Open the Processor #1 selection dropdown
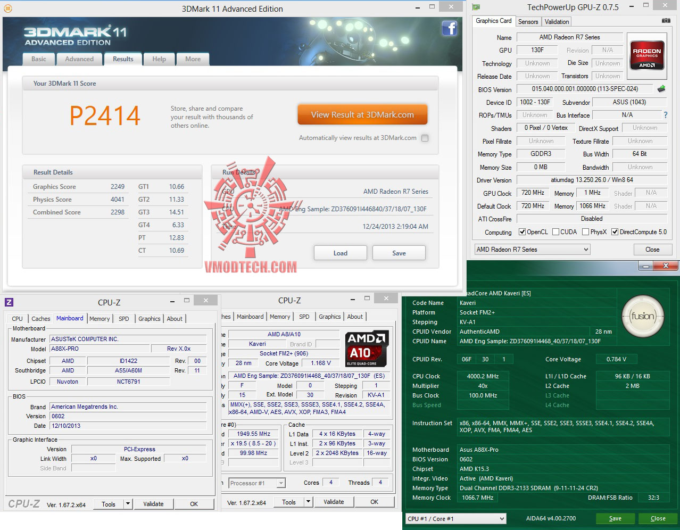Image resolution: width=680 pixels, height=530 pixels. pos(257,483)
